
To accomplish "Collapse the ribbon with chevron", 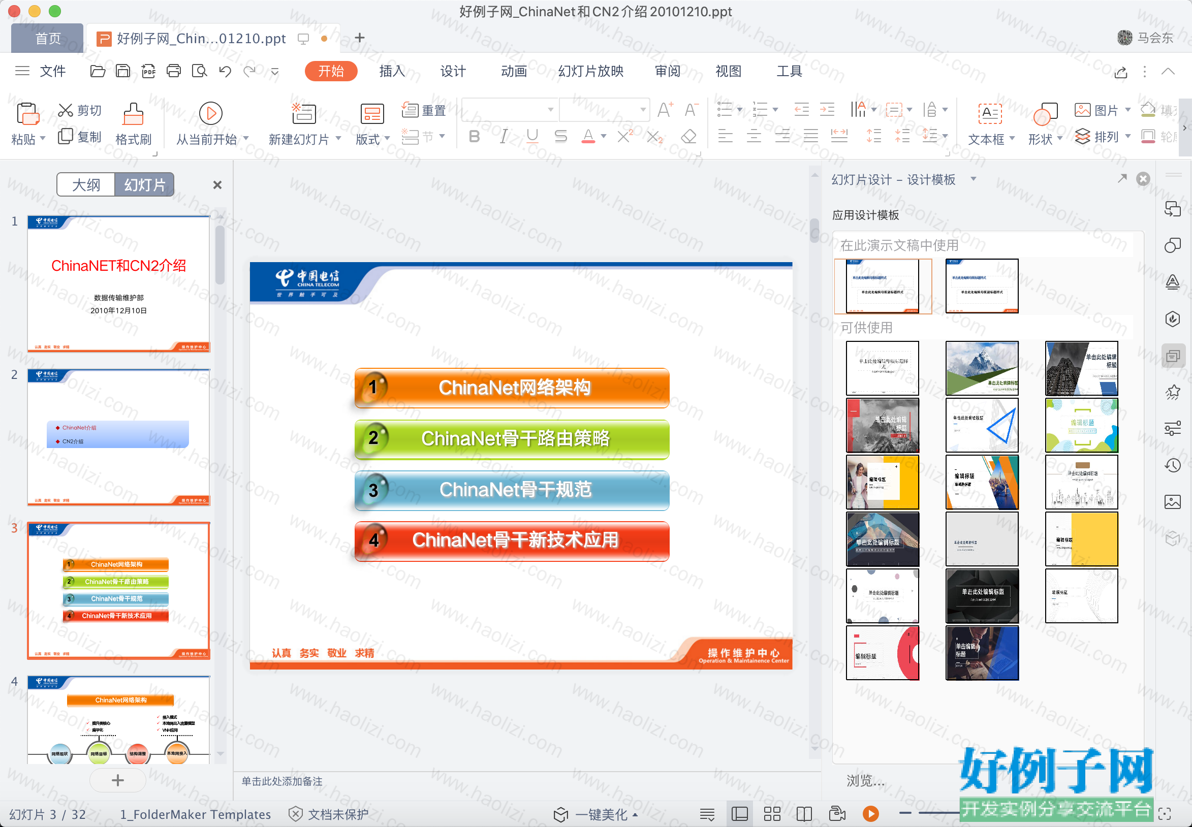I will 1168,71.
